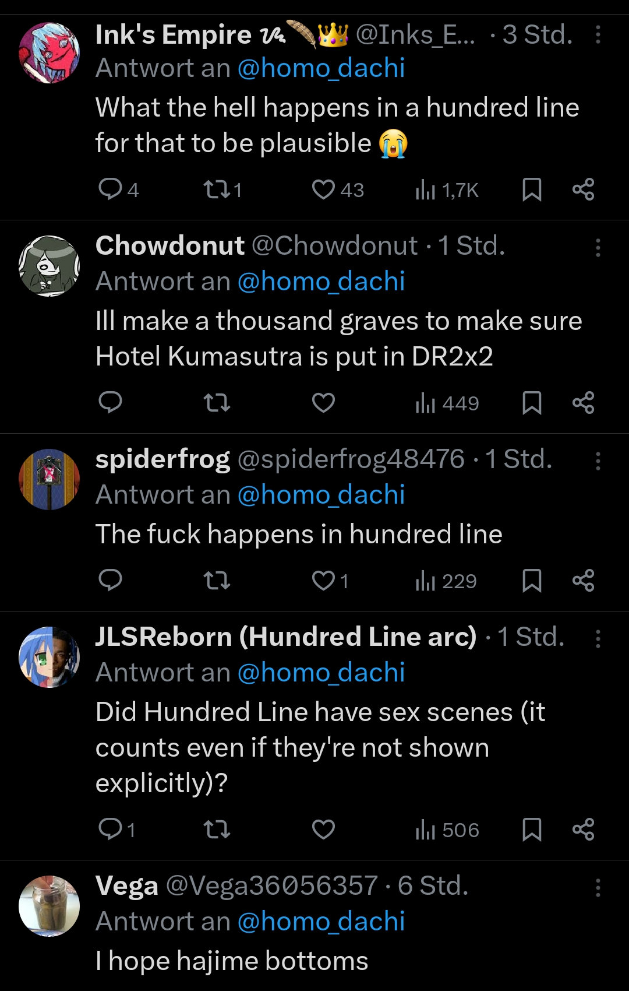Like Chowdonut's Hotel Kumasutra tweet
629x991 pixels.
click(x=323, y=402)
